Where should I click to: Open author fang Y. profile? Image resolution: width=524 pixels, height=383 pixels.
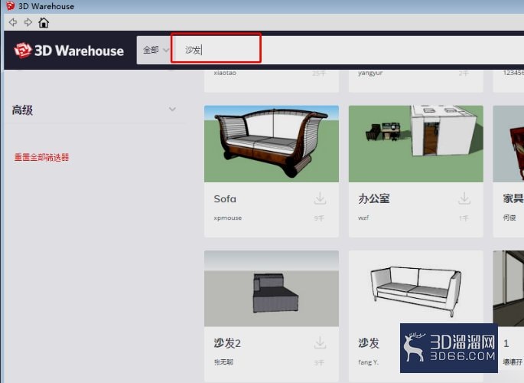point(368,362)
